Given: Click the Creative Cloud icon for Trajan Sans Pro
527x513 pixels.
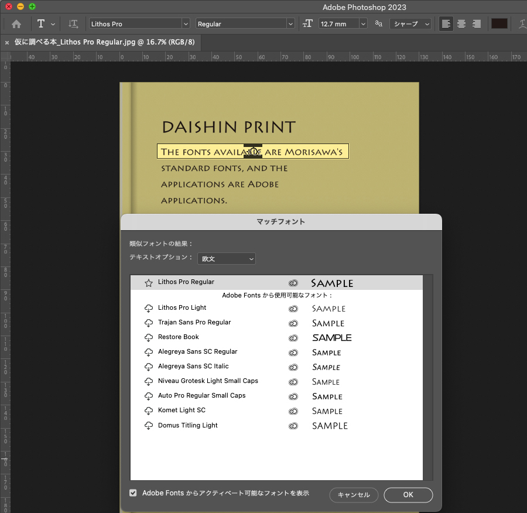Looking at the screenshot, I should click(293, 323).
